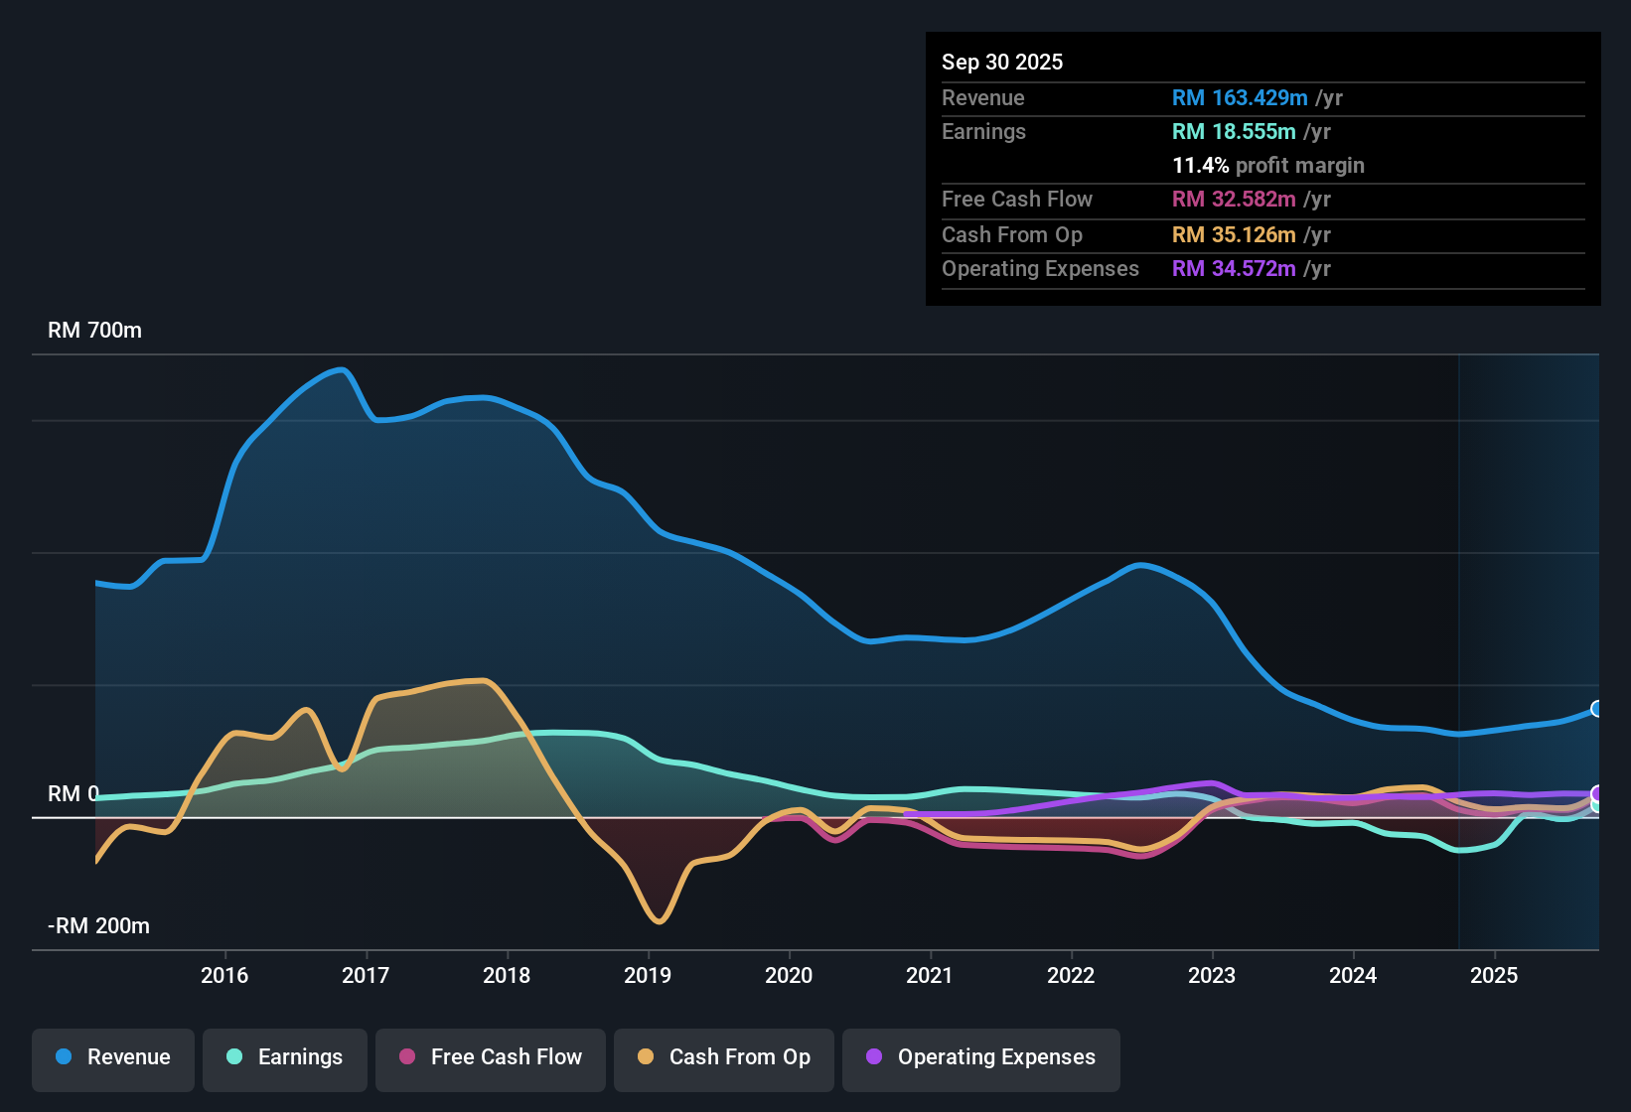Click the RM 163.429m revenue value

point(1240,98)
